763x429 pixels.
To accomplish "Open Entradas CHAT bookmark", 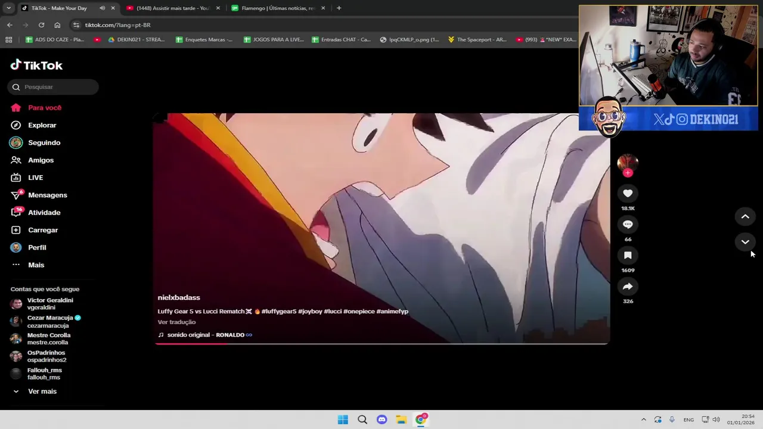I will tap(341, 39).
